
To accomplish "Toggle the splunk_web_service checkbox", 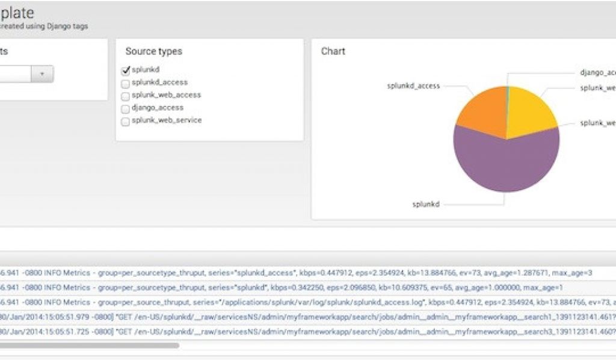I will point(125,122).
